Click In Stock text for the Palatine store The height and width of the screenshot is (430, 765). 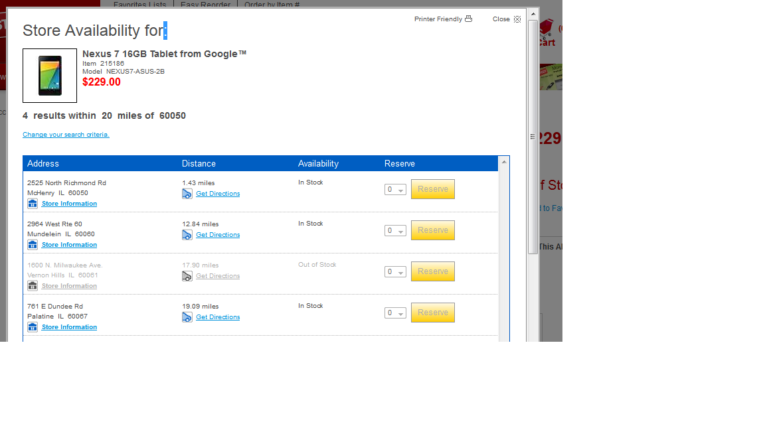click(x=310, y=306)
